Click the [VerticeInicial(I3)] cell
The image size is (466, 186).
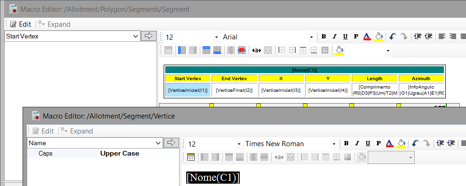[281, 90]
